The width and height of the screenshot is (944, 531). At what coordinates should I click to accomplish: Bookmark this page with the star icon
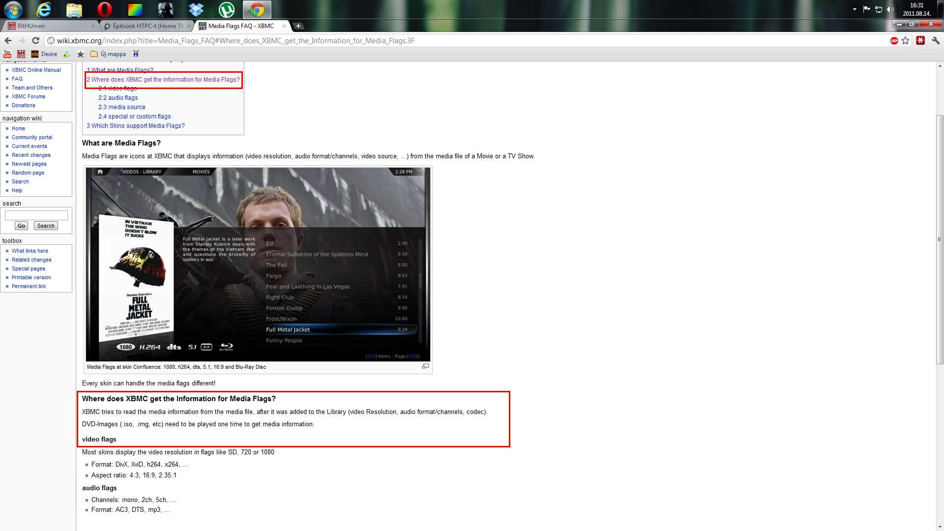(x=905, y=41)
